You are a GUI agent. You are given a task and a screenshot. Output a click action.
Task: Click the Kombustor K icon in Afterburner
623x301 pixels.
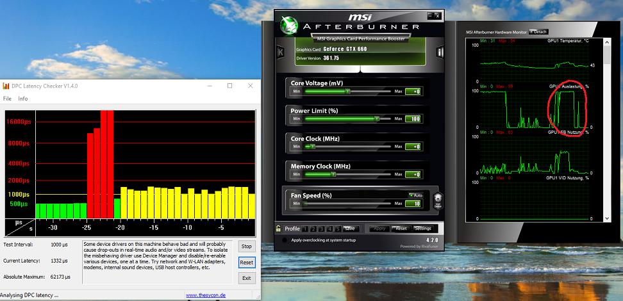(x=280, y=52)
